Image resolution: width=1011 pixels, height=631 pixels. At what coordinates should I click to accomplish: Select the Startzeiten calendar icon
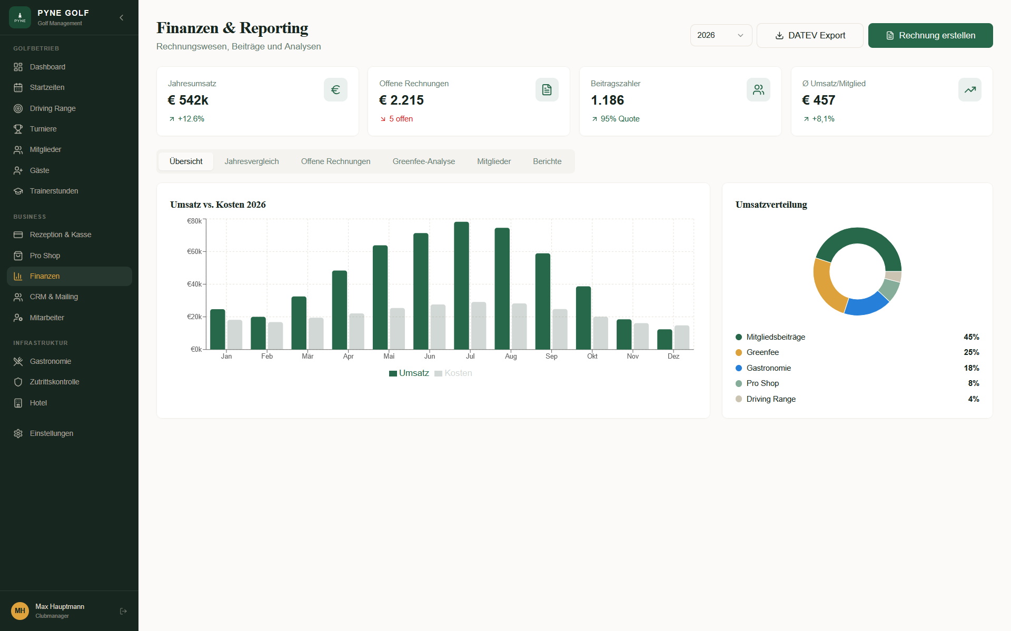(18, 87)
